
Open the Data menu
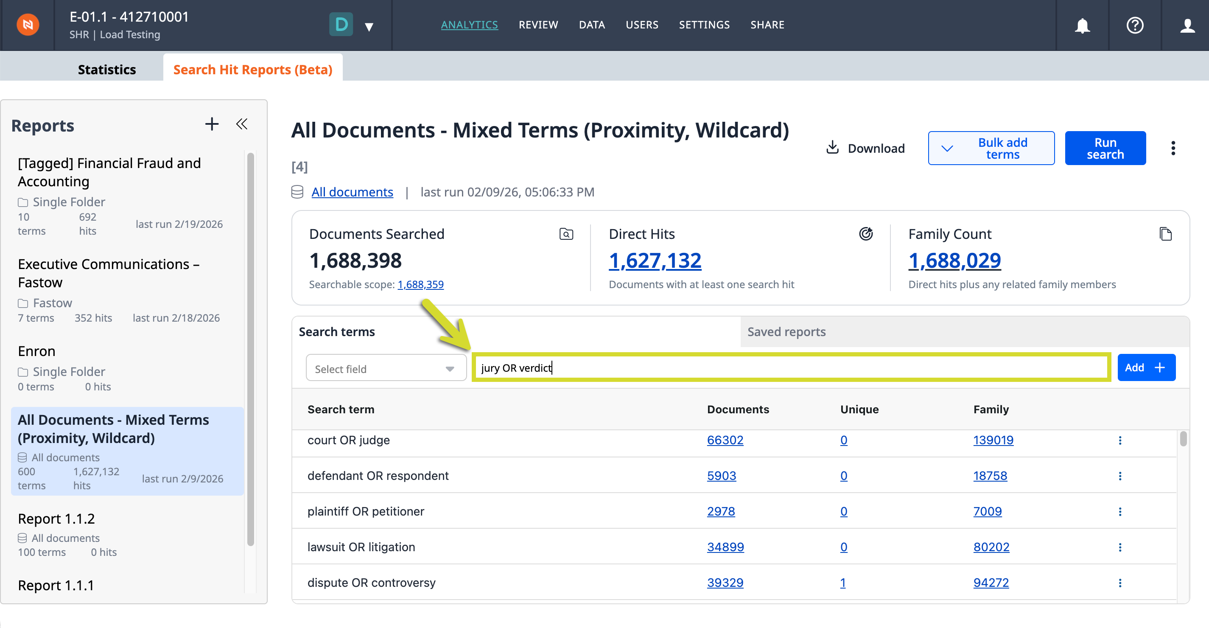(x=592, y=25)
